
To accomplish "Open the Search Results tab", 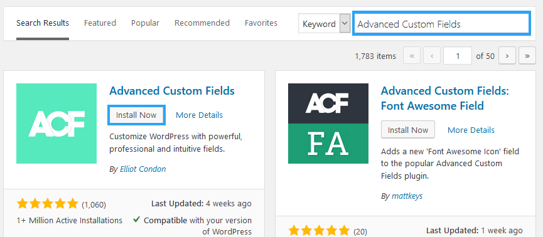I will 43,23.
